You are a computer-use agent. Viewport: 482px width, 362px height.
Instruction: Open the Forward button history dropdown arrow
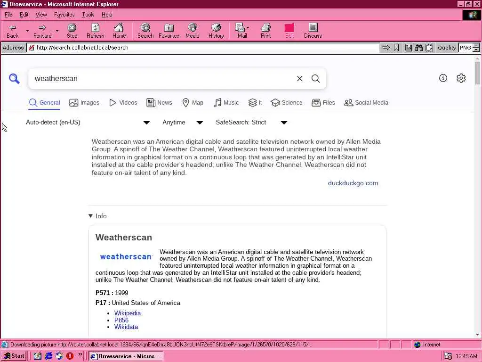[x=57, y=31]
